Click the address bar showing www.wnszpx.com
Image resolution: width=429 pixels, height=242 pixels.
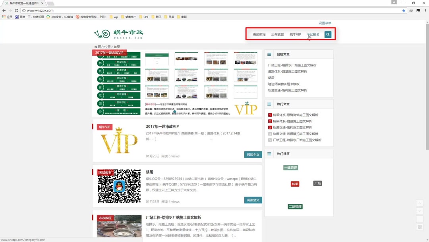pos(40,11)
